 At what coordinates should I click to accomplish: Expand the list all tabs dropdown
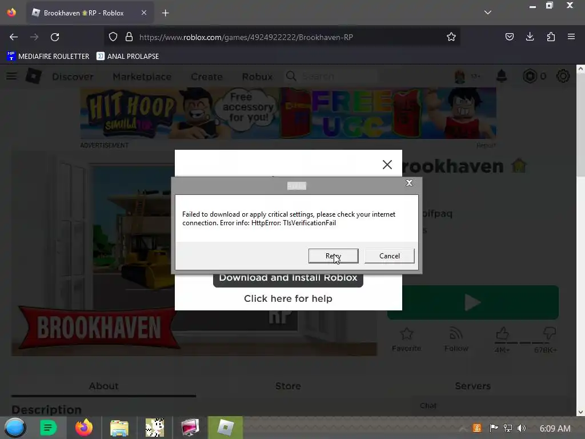click(x=488, y=13)
